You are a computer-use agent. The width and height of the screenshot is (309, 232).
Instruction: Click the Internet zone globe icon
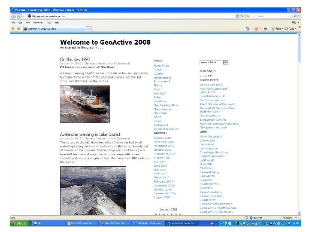(251, 218)
